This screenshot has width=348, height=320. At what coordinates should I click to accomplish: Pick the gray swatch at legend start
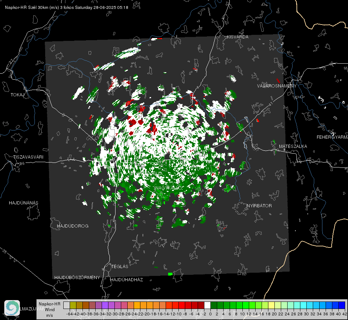(x=66, y=305)
